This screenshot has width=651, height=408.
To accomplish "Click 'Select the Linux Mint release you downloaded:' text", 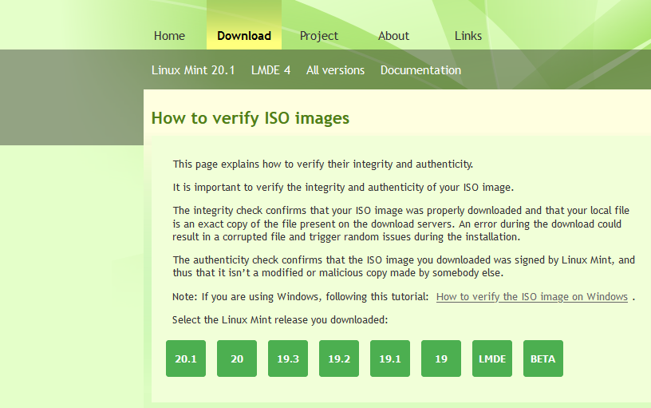I will (280, 320).
